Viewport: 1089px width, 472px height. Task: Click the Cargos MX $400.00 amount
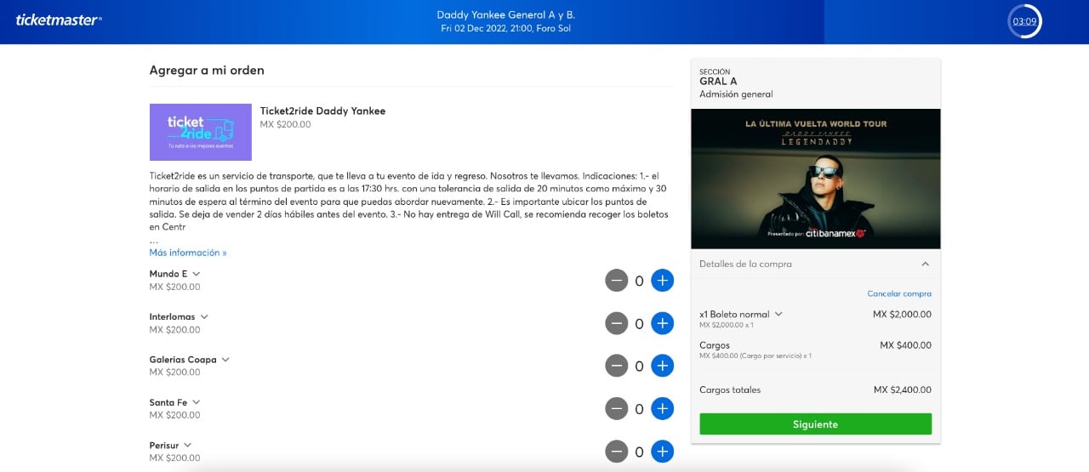(905, 345)
